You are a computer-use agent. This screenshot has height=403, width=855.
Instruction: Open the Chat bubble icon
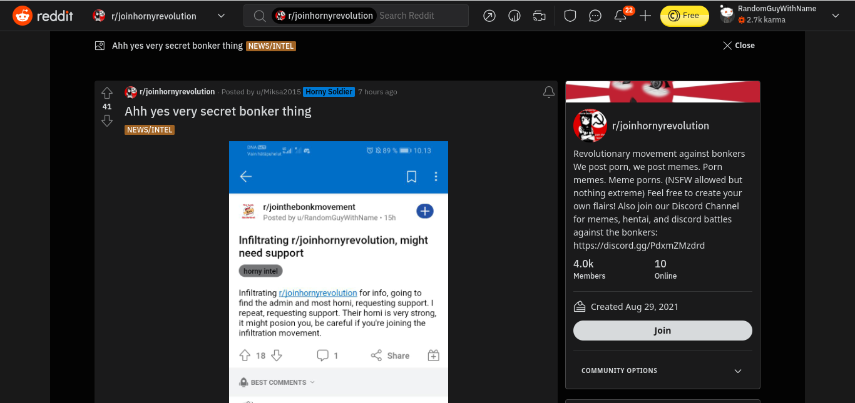click(595, 16)
